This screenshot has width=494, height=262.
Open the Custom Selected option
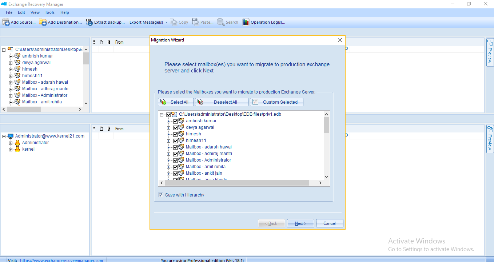276,102
